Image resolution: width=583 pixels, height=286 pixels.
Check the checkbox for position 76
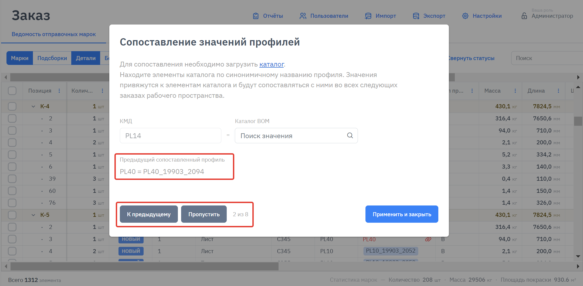pyautogui.click(x=12, y=203)
